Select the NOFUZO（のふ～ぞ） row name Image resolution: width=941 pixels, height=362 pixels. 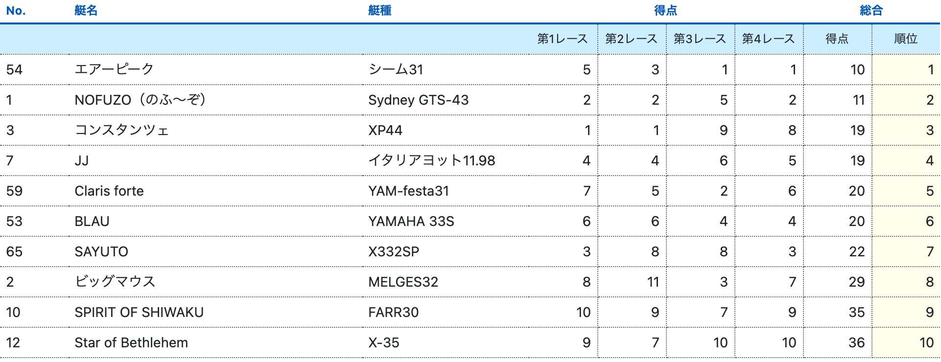click(x=140, y=100)
